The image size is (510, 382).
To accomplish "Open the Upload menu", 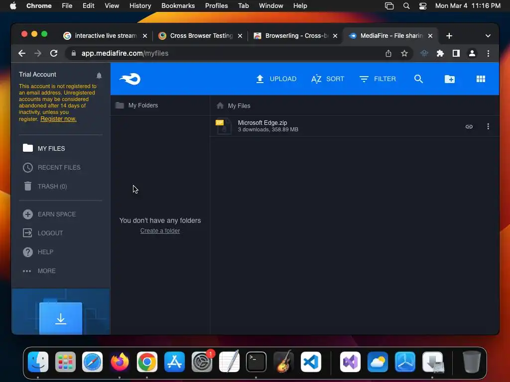I will click(276, 79).
